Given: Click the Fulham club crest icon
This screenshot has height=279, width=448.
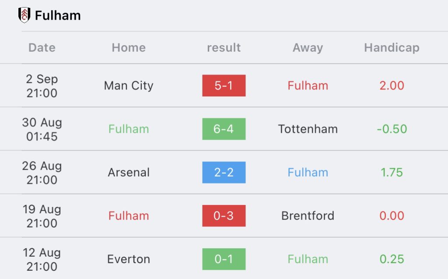Looking at the screenshot, I should click(24, 15).
